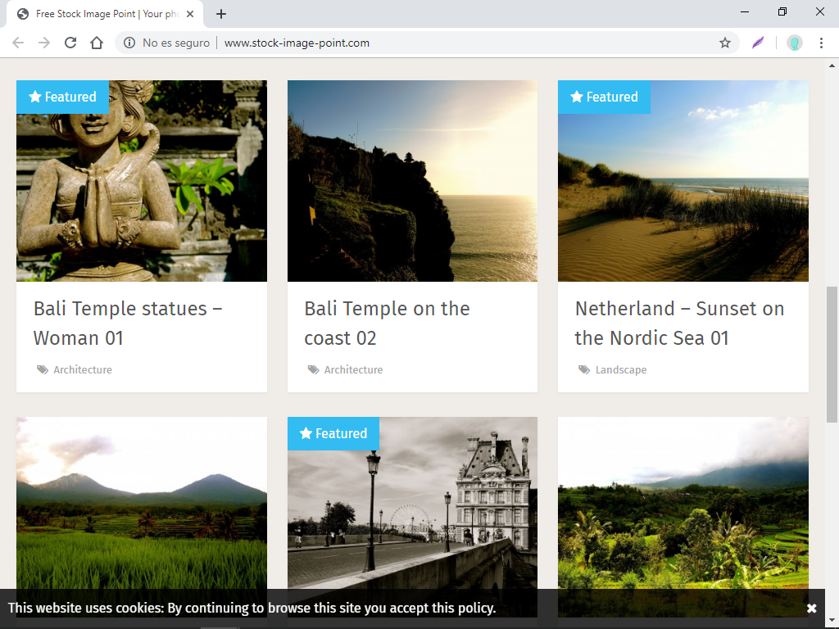This screenshot has height=629, width=839.
Task: Open Architecture category under Bali Temple on the coast
Action: pyautogui.click(x=353, y=369)
